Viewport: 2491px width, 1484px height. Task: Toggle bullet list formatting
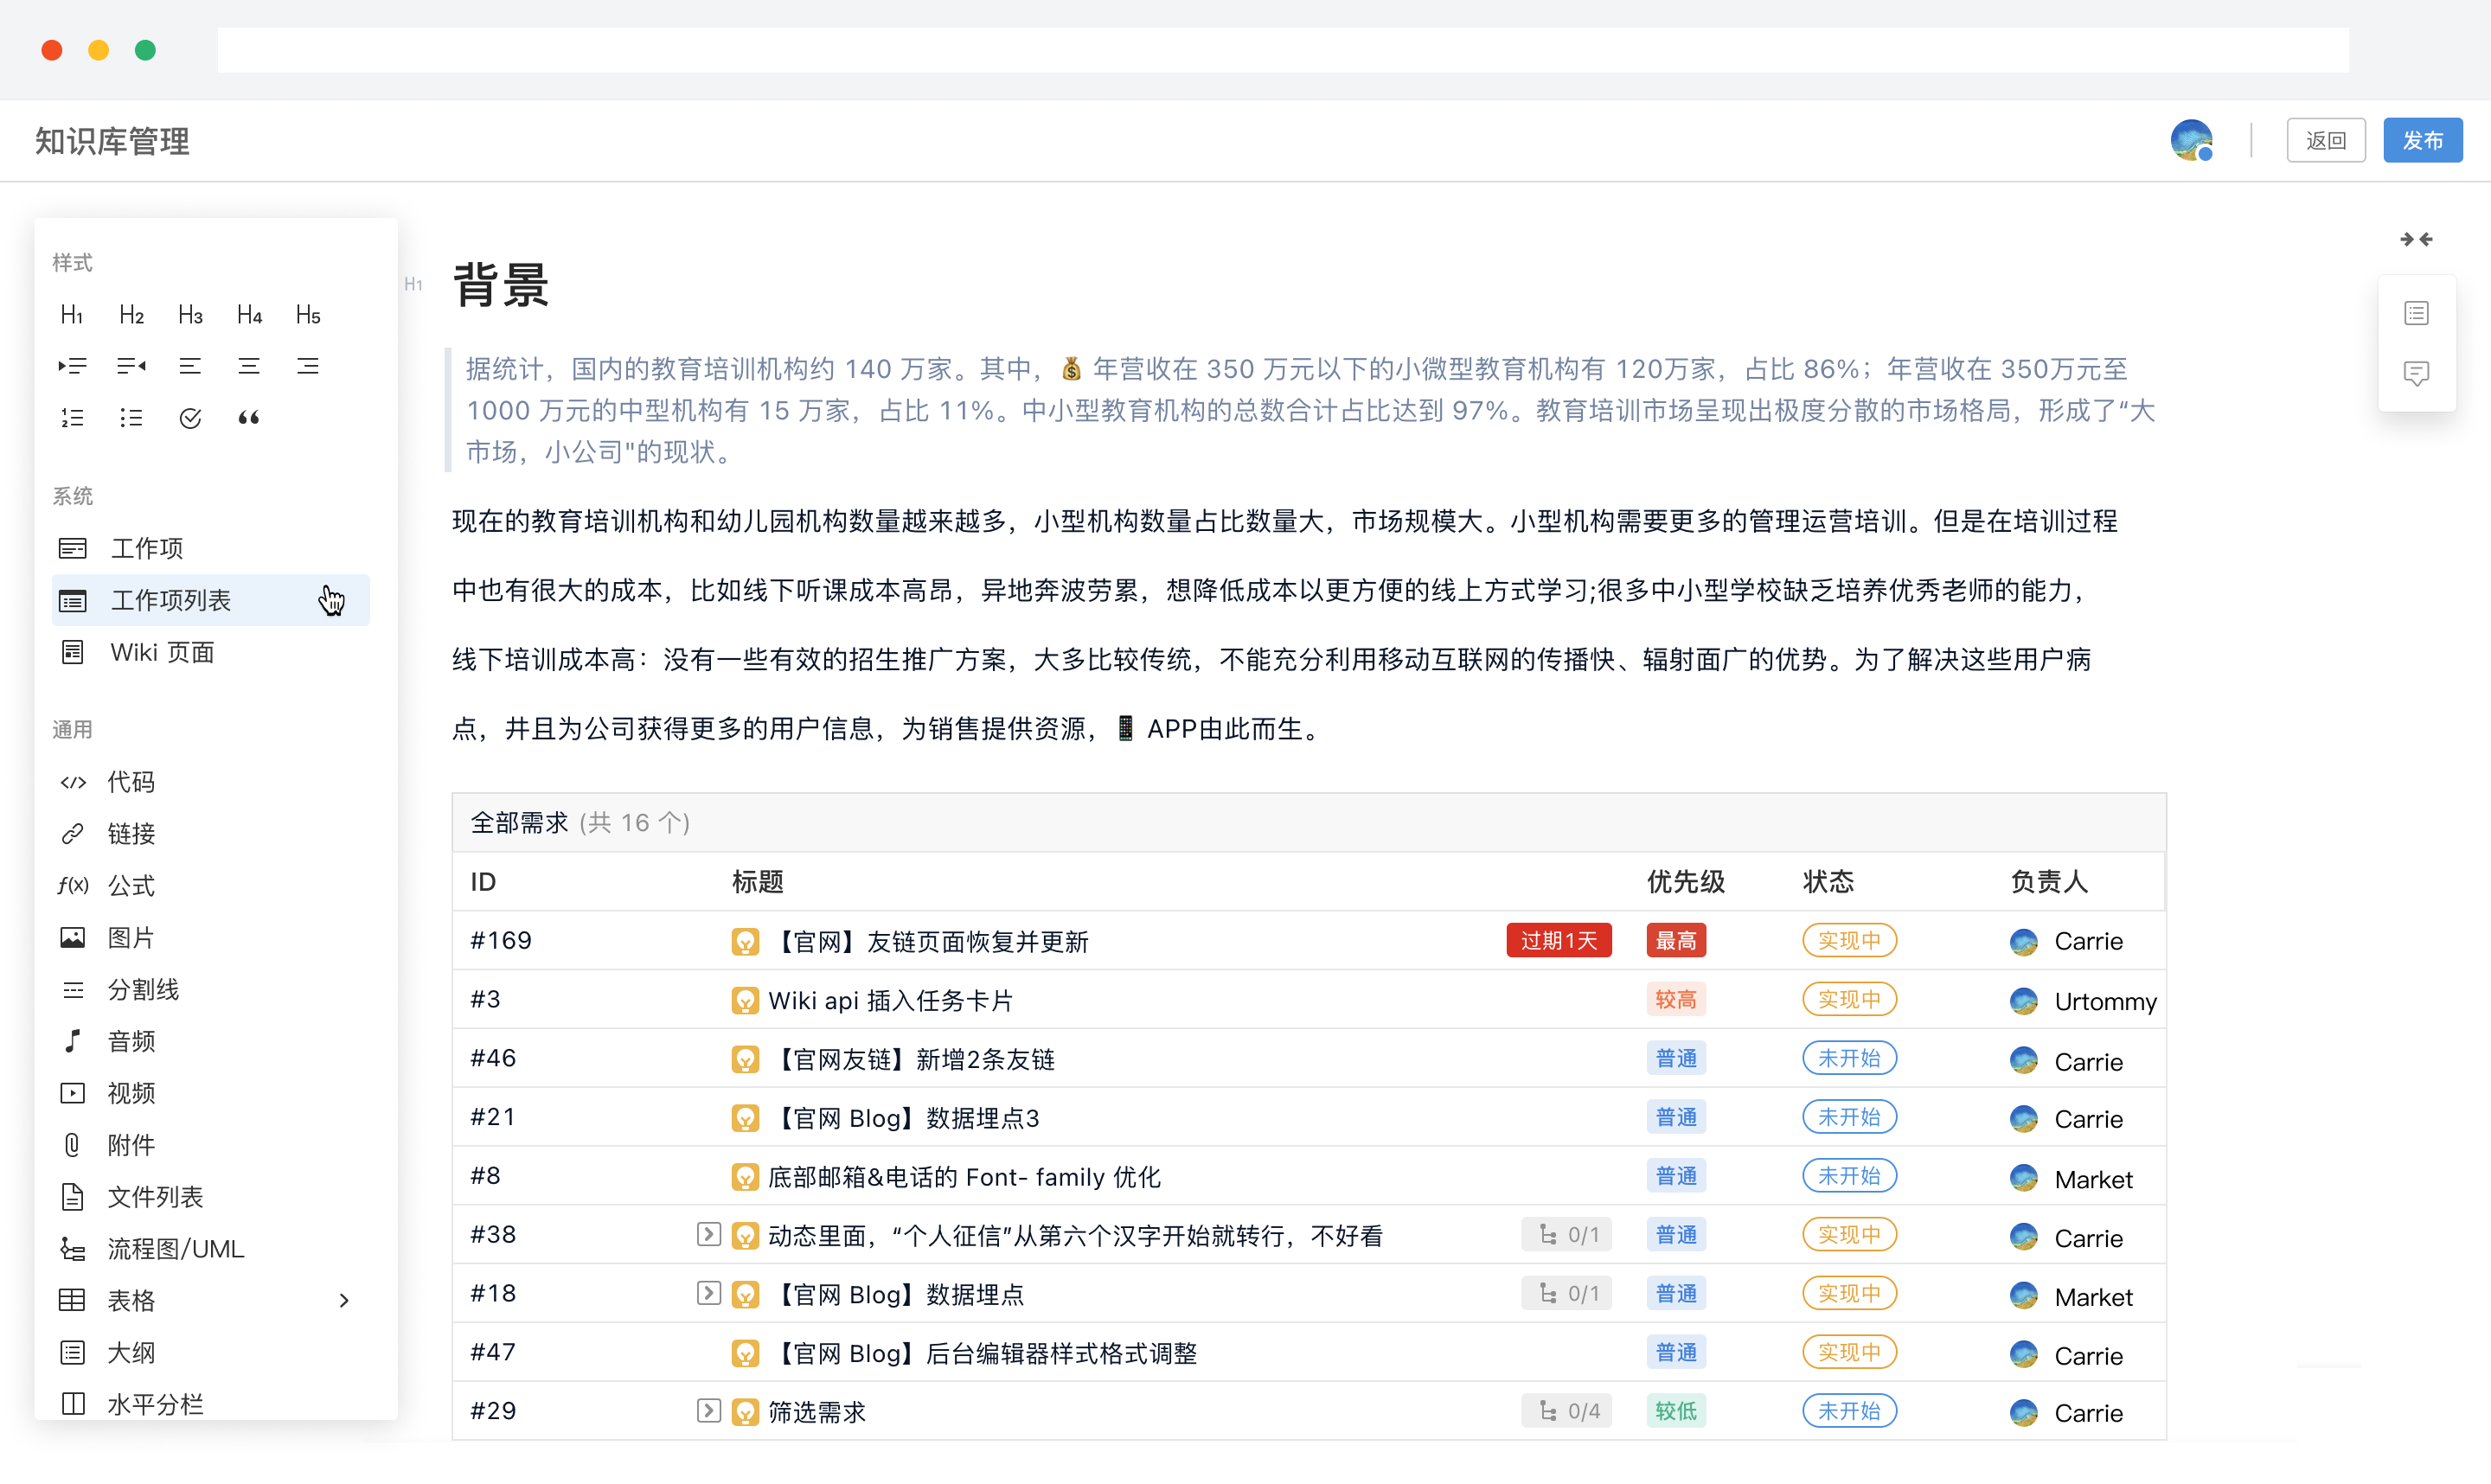[131, 417]
